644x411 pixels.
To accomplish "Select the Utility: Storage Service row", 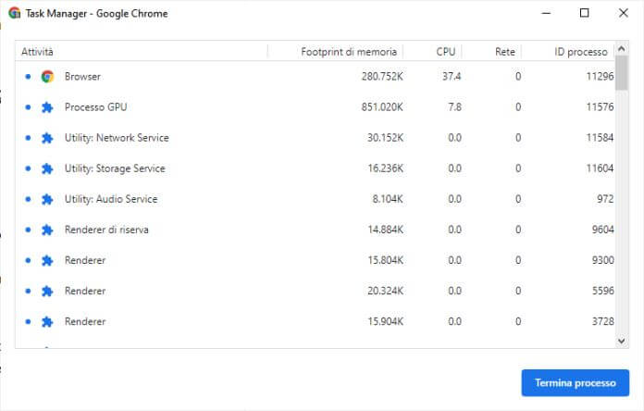I will click(x=316, y=168).
